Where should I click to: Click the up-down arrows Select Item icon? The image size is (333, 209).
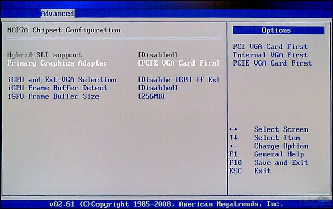coord(233,138)
